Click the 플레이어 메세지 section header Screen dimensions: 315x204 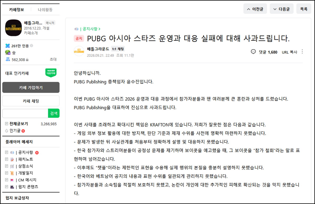pyautogui.click(x=19, y=142)
